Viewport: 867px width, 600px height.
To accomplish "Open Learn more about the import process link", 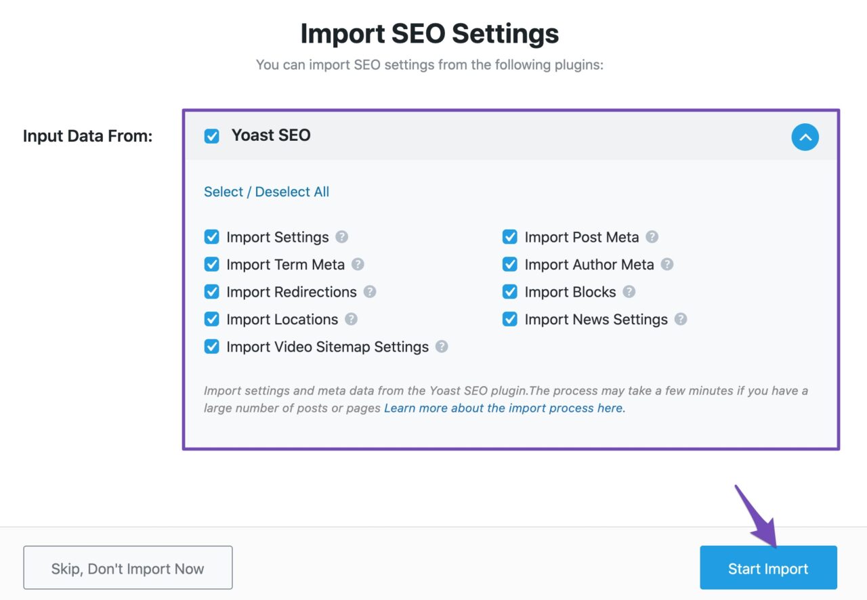I will point(505,408).
